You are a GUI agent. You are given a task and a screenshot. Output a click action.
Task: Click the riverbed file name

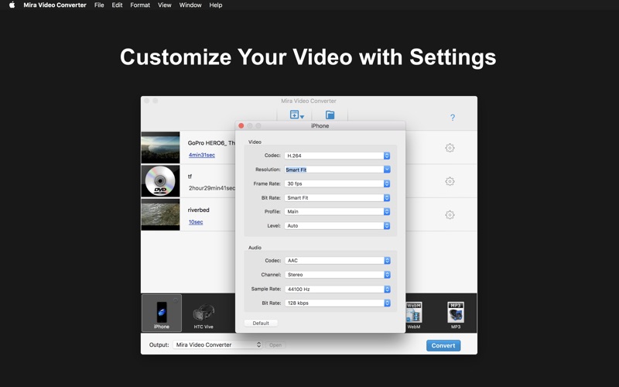pos(199,210)
